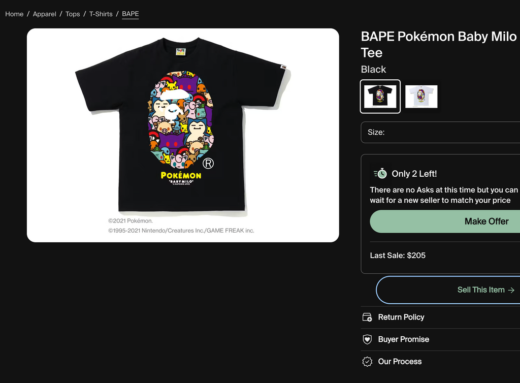Screen dimensions: 520x383
Task: Click the Our Process verified badge icon
Action: pyautogui.click(x=367, y=362)
